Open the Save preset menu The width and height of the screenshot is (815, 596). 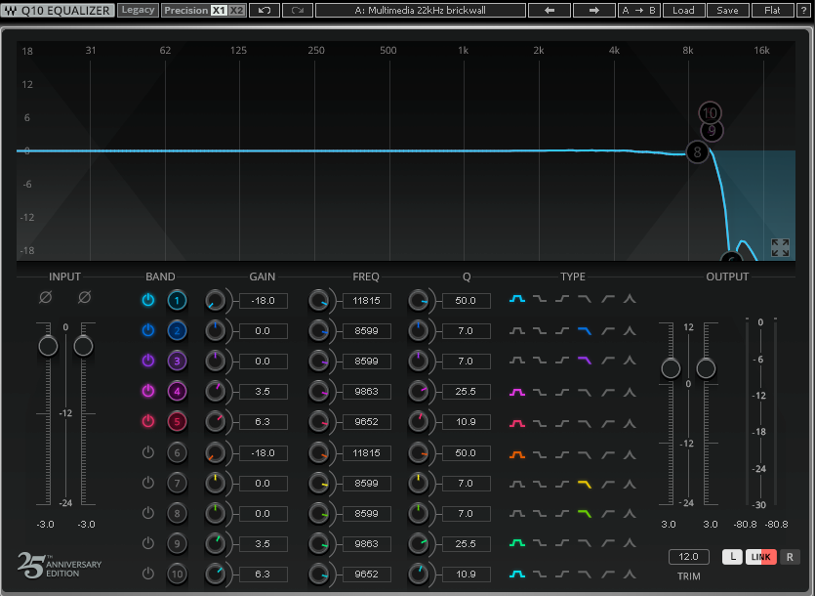pos(727,10)
